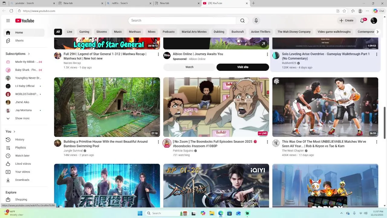The width and height of the screenshot is (387, 218).
Task: Select the Podcasts filter chip
Action: pyautogui.click(x=168, y=32)
